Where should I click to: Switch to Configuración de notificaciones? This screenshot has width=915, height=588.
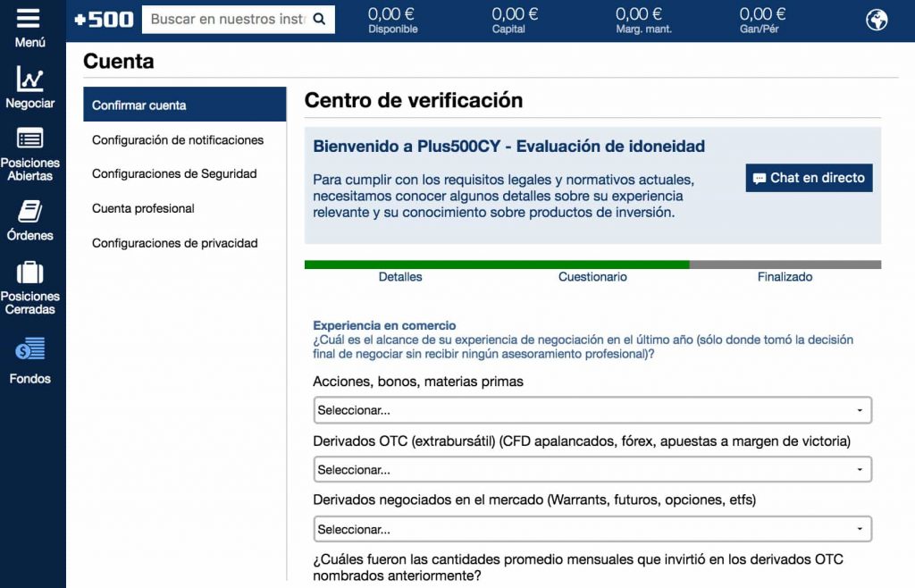[177, 139]
